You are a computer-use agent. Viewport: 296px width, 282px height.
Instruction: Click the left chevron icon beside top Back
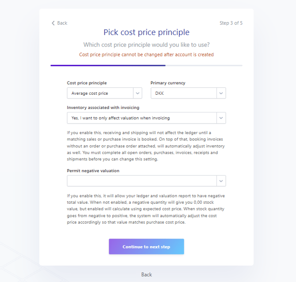pos(53,23)
